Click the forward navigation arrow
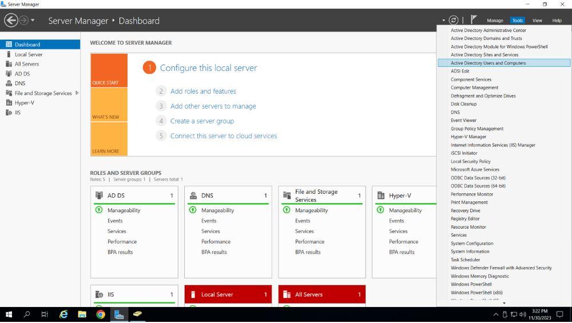This screenshot has height=323, width=572. pos(23,20)
